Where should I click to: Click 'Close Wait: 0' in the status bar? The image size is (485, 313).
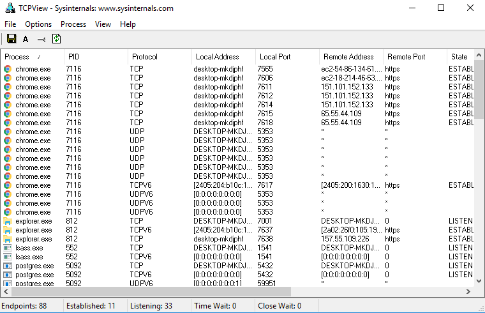[280, 306]
